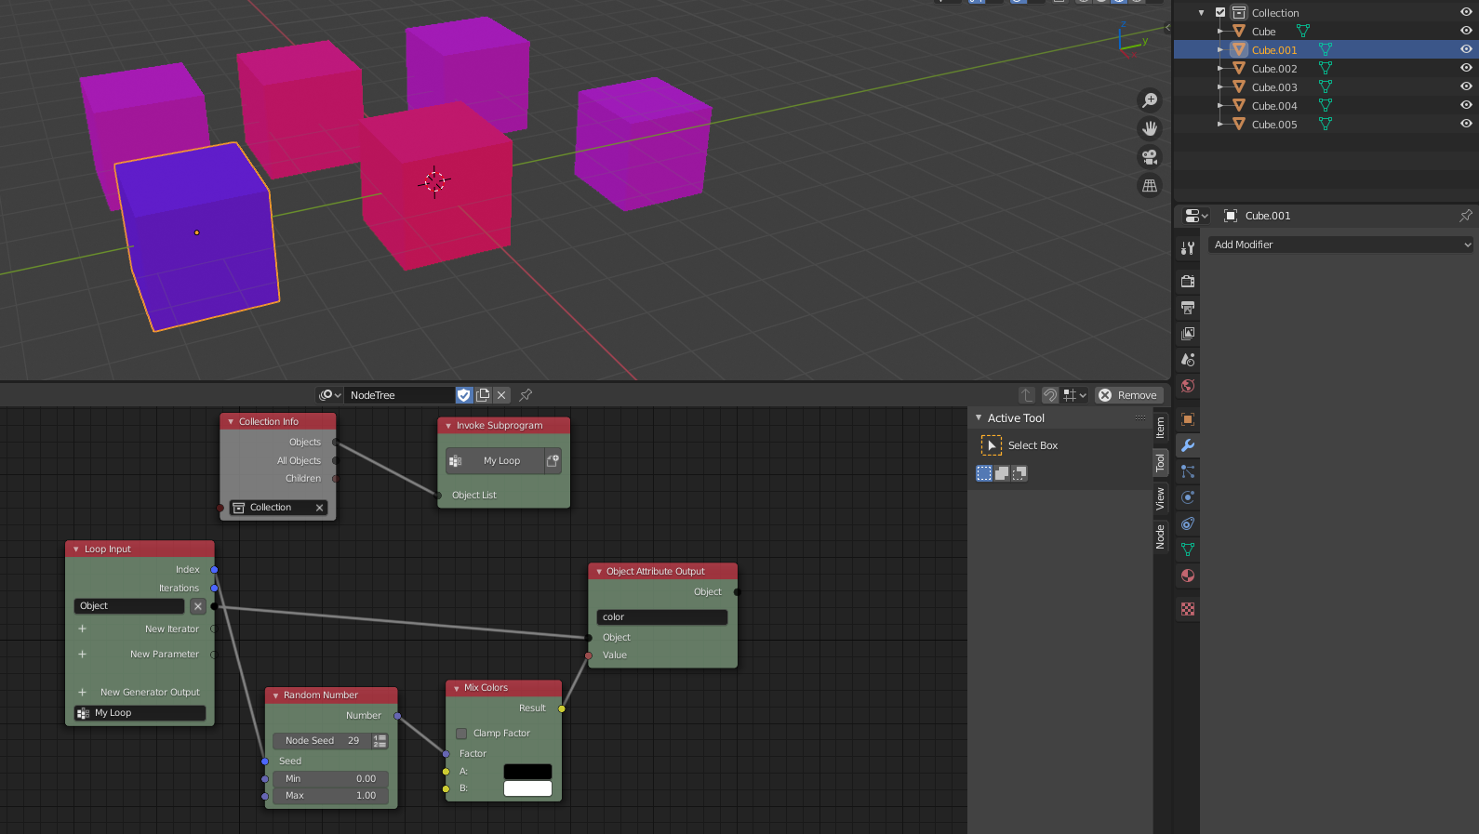Toggle the Collection visibility eye icon
Screen dimensions: 1479x834
pyautogui.click(x=1466, y=12)
